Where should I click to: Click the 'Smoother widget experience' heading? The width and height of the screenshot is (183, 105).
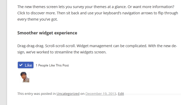(47, 33)
